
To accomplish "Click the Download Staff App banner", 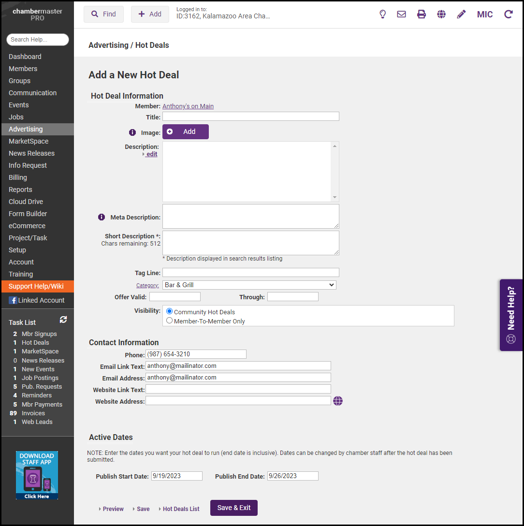I will (x=37, y=475).
